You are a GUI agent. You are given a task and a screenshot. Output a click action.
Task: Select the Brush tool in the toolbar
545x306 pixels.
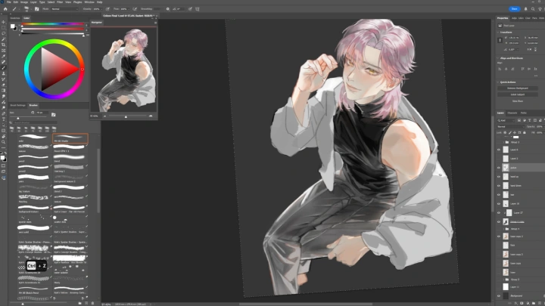click(4, 68)
